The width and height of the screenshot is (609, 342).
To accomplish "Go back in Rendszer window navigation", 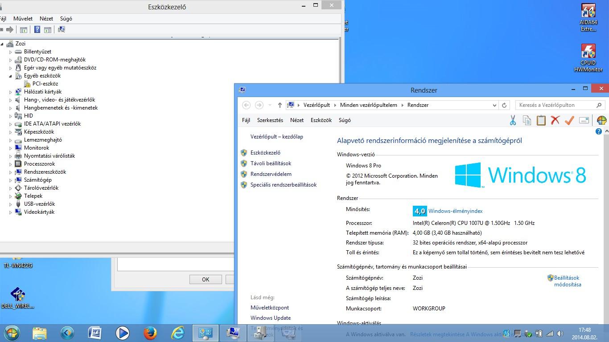I will coord(246,105).
